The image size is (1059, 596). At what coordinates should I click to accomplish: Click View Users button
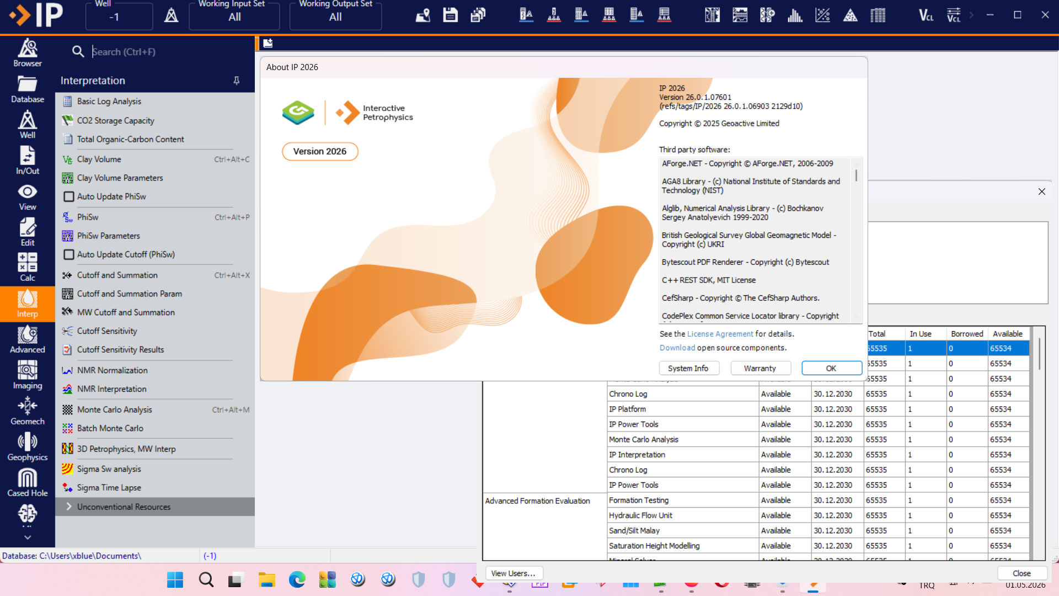514,573
